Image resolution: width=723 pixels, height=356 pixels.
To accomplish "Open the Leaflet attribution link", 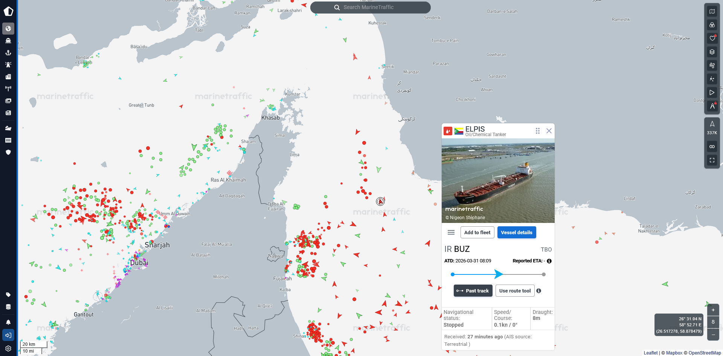I will pos(651,353).
